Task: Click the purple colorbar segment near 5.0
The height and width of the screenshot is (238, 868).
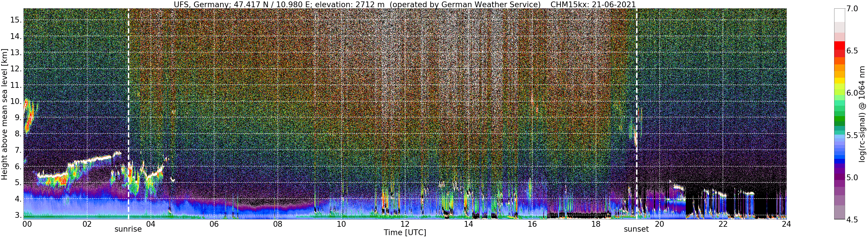Action: click(839, 177)
